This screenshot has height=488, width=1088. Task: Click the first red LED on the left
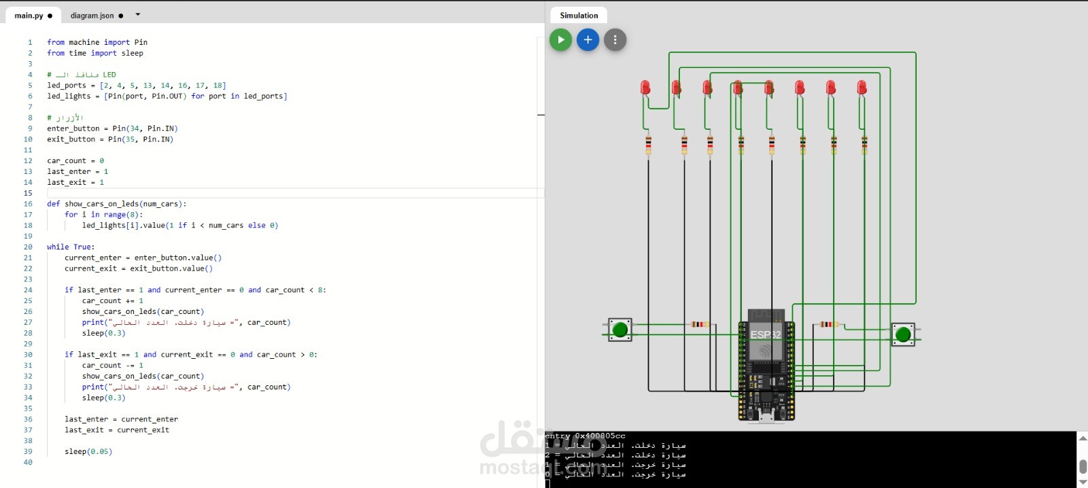tap(645, 88)
